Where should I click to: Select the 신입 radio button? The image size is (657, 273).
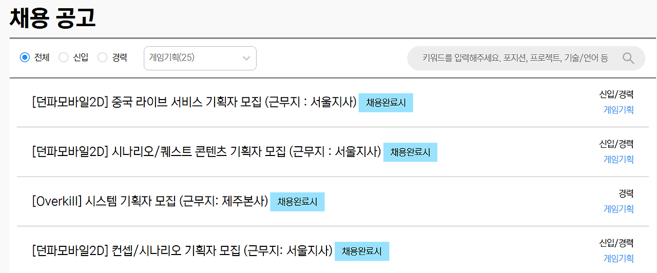coord(64,57)
